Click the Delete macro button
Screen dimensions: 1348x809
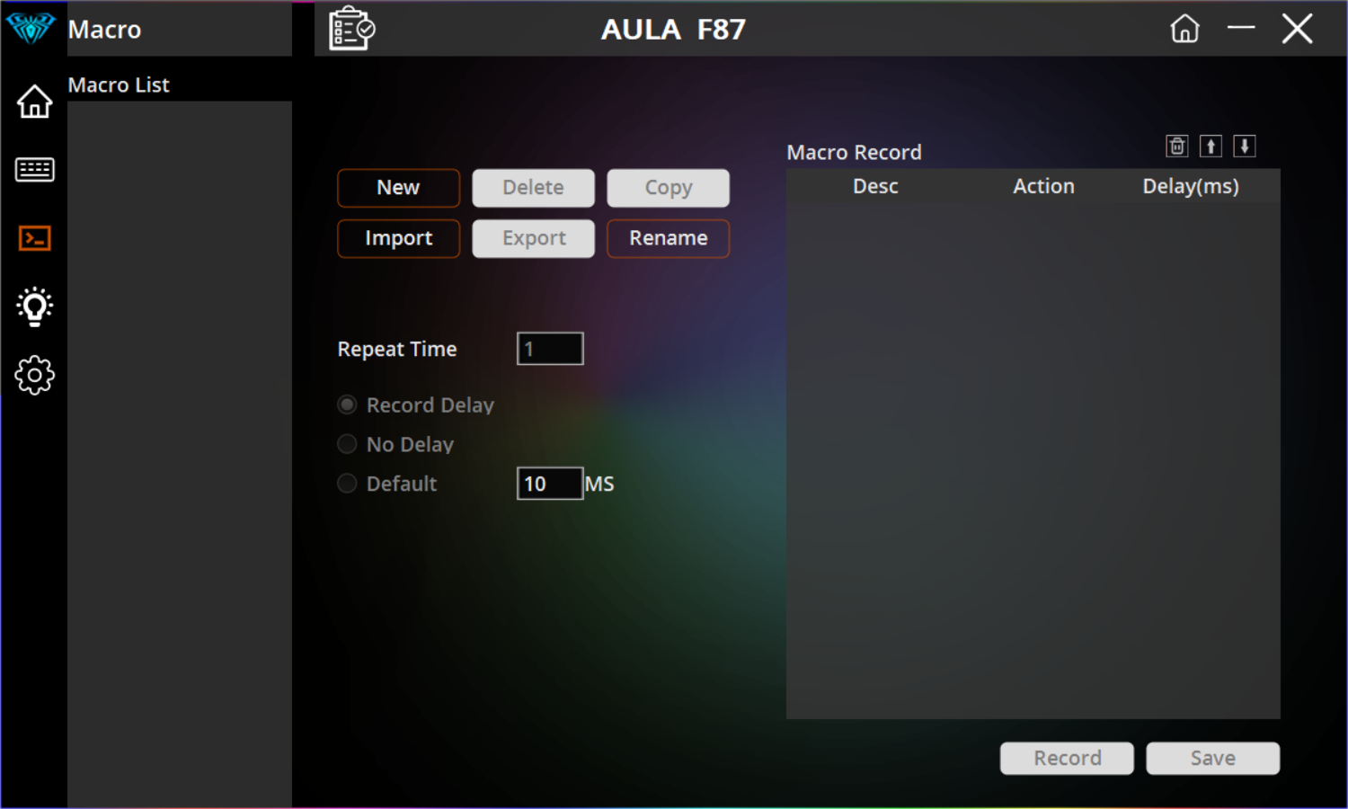click(533, 188)
